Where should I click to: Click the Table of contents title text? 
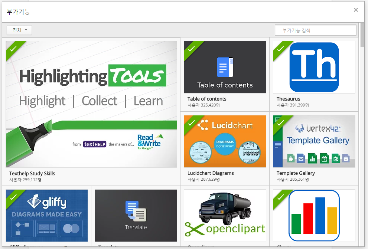tap(207, 99)
